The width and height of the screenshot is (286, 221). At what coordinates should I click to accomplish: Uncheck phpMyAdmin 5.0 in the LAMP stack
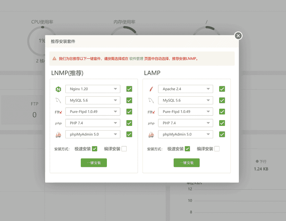[x=222, y=134]
